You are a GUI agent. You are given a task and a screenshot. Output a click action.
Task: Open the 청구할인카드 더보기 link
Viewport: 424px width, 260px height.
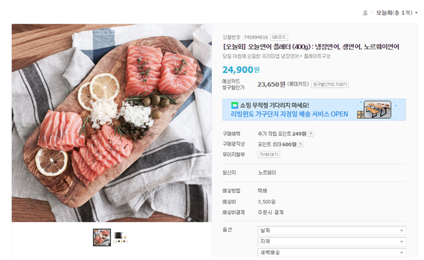330,84
